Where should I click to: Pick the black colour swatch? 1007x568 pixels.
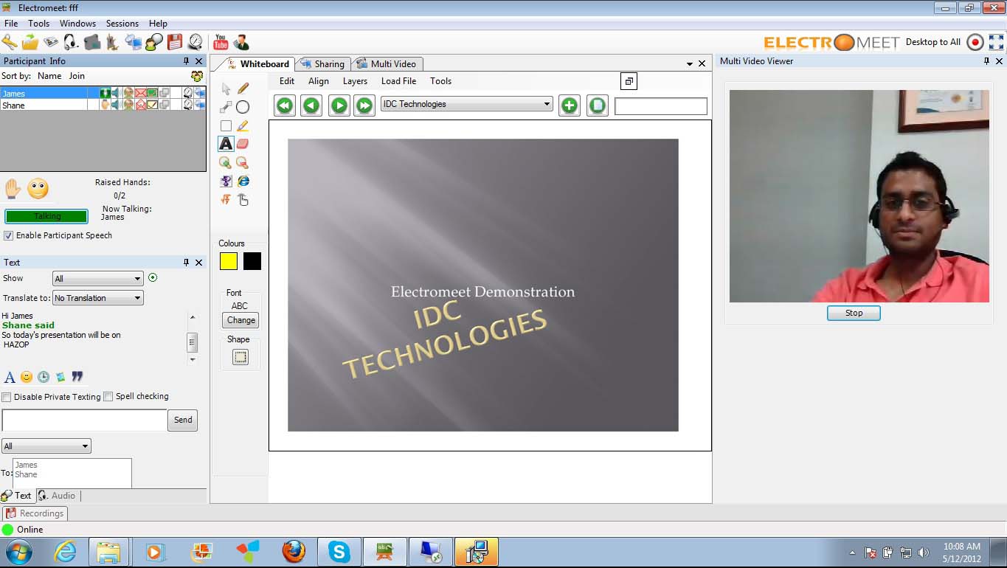point(252,261)
